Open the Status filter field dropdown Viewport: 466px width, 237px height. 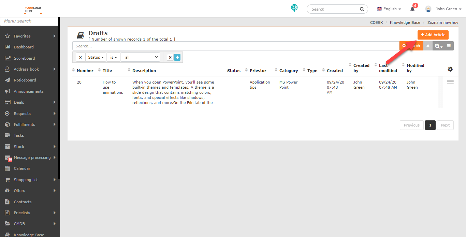point(96,57)
